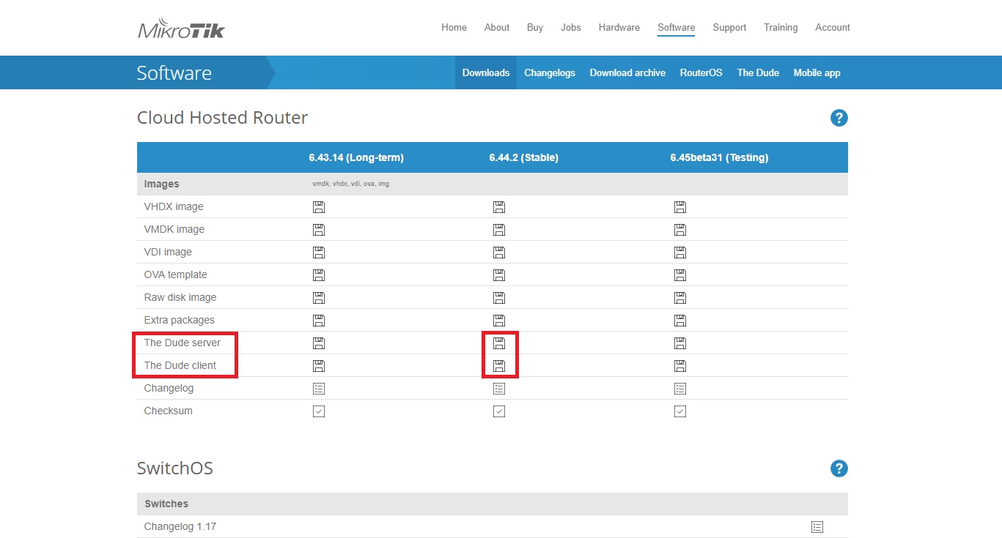
Task: Open Long-term checksum icon
Action: point(319,411)
